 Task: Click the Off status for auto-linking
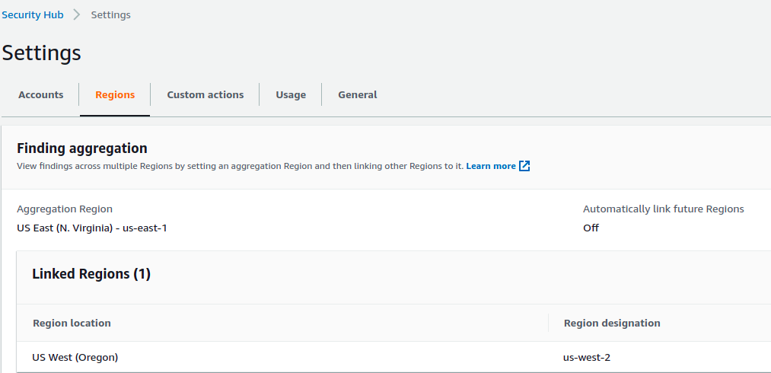[x=591, y=228]
